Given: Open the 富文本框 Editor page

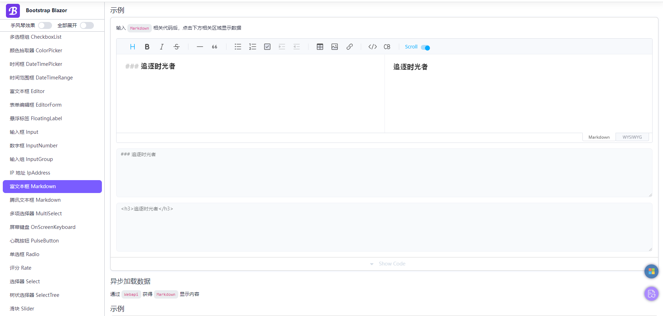Looking at the screenshot, I should click(x=27, y=91).
